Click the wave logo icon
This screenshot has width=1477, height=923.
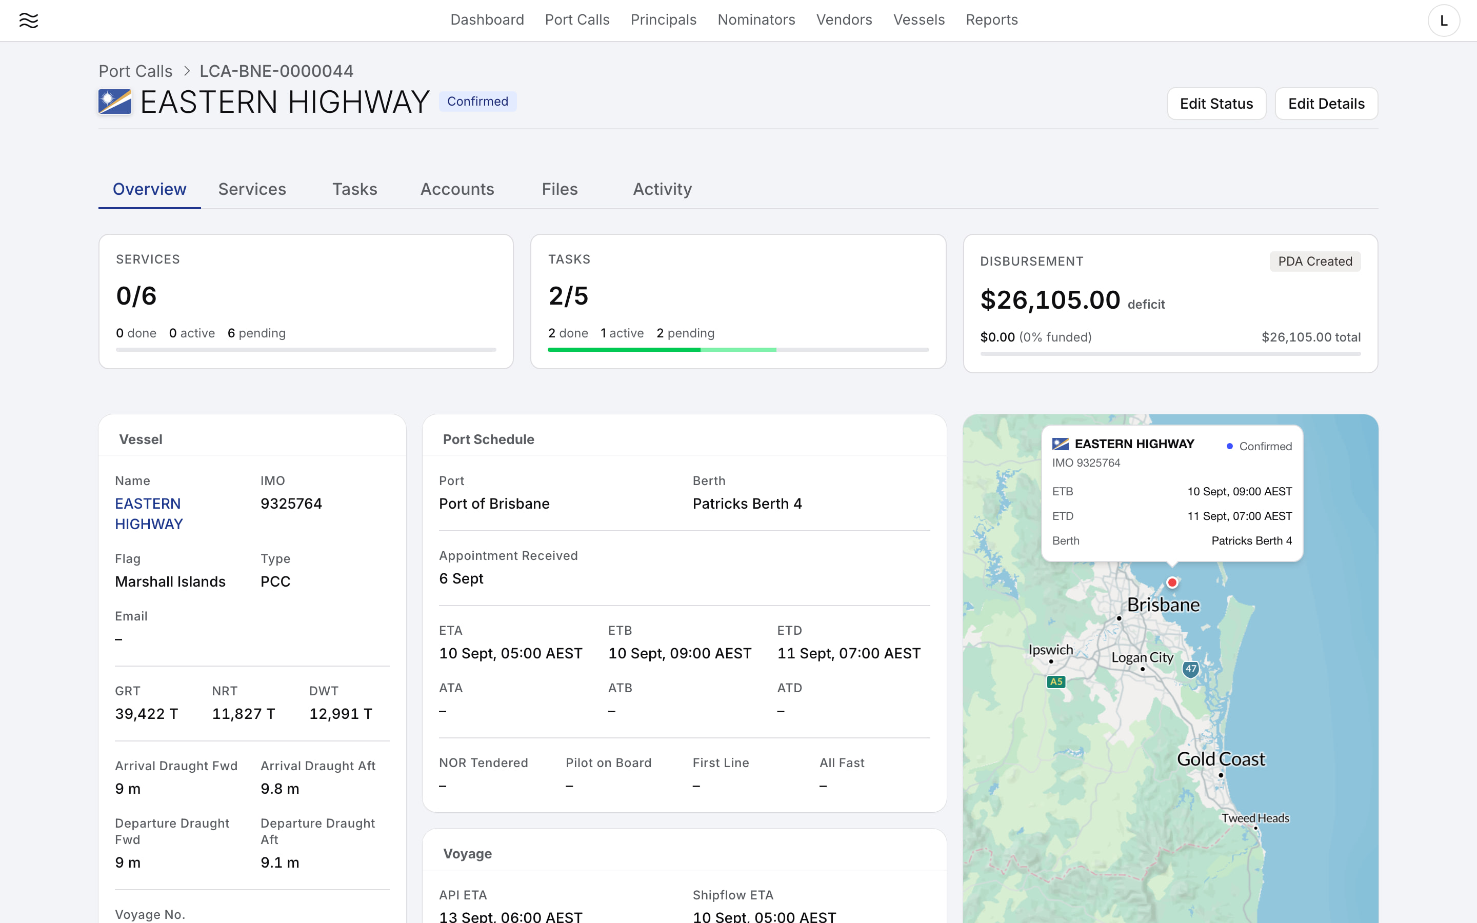[29, 20]
